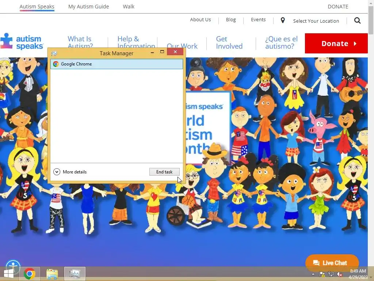Click the website search magnifier icon
374x281 pixels.
[x=357, y=20]
